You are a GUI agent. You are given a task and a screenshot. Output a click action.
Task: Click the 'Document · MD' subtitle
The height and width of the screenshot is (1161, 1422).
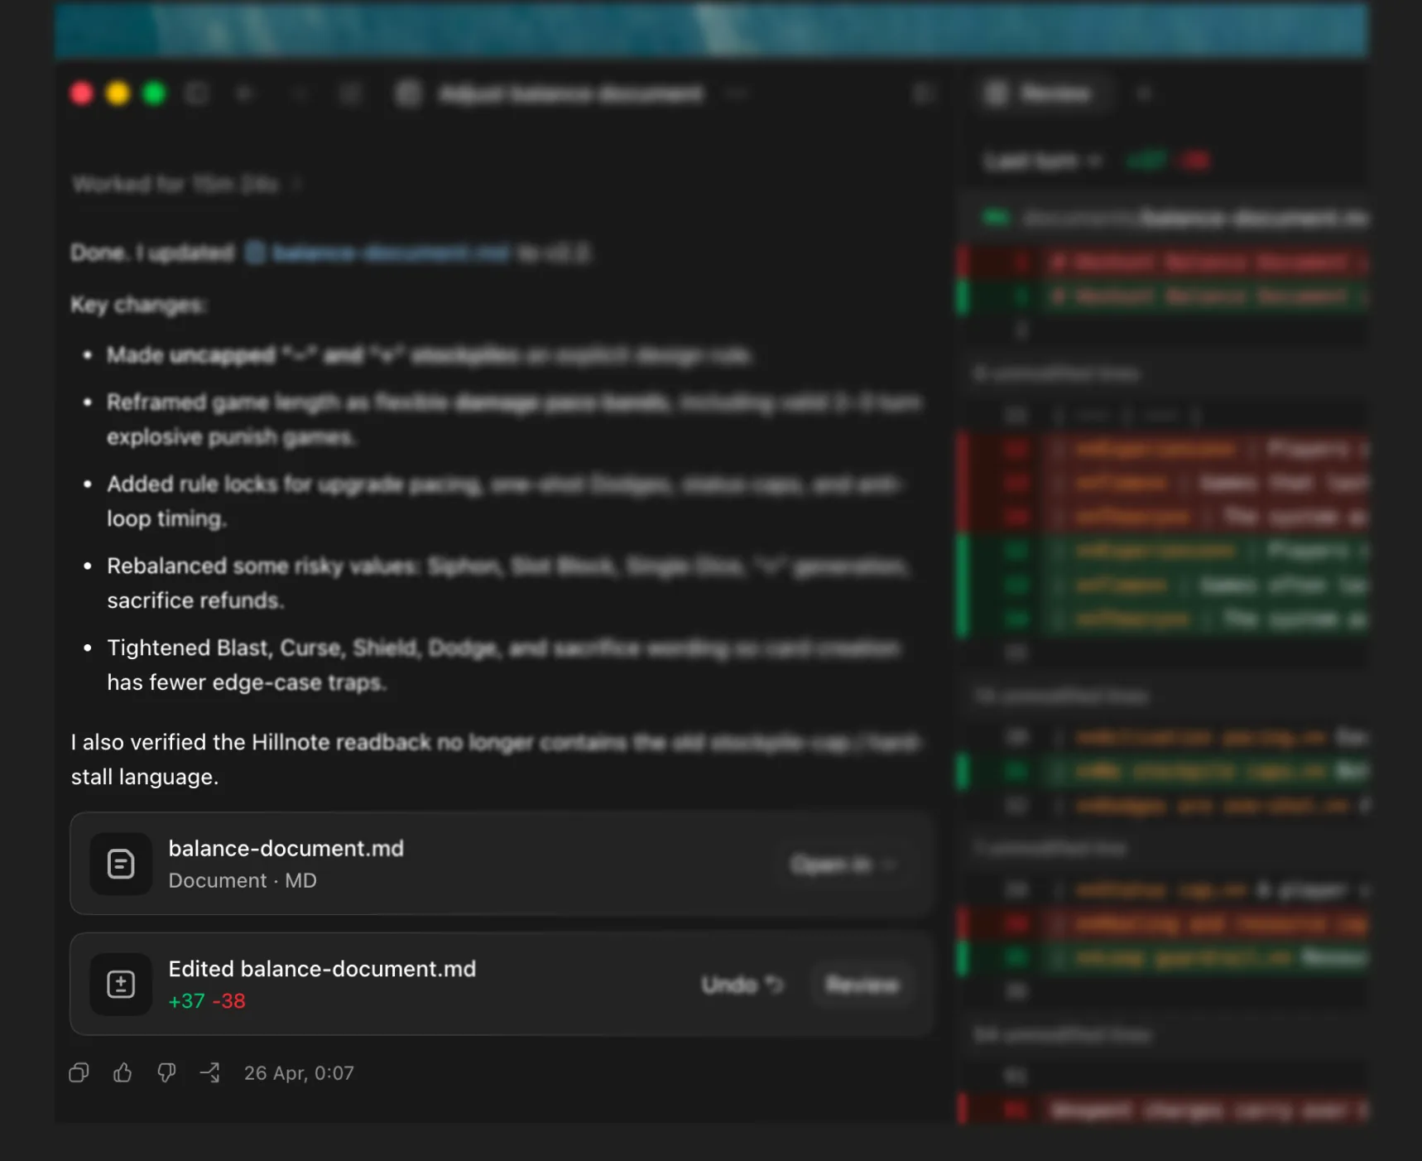[243, 880]
